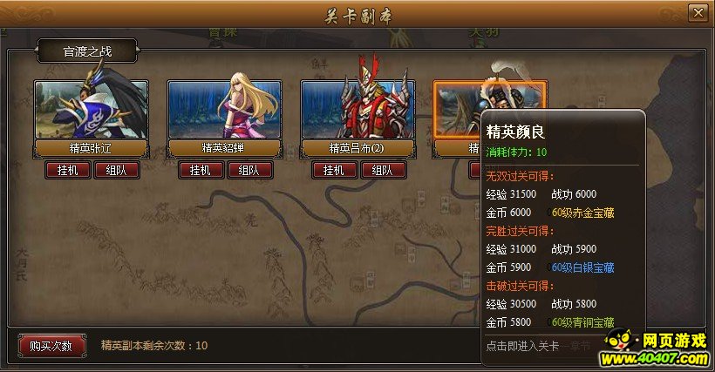Select the 精英吕布(2) stage portrait

tap(357, 109)
